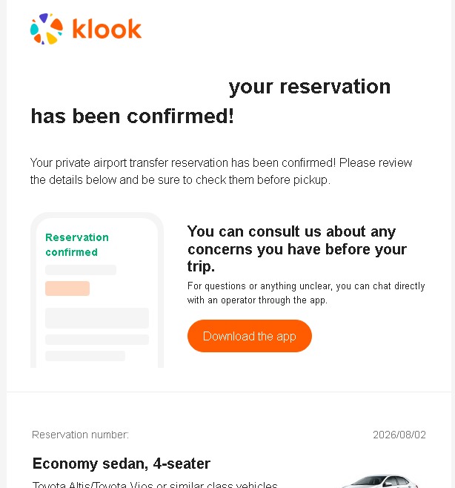
Task: Click the green Reservation confirmed text
Action: tap(77, 245)
